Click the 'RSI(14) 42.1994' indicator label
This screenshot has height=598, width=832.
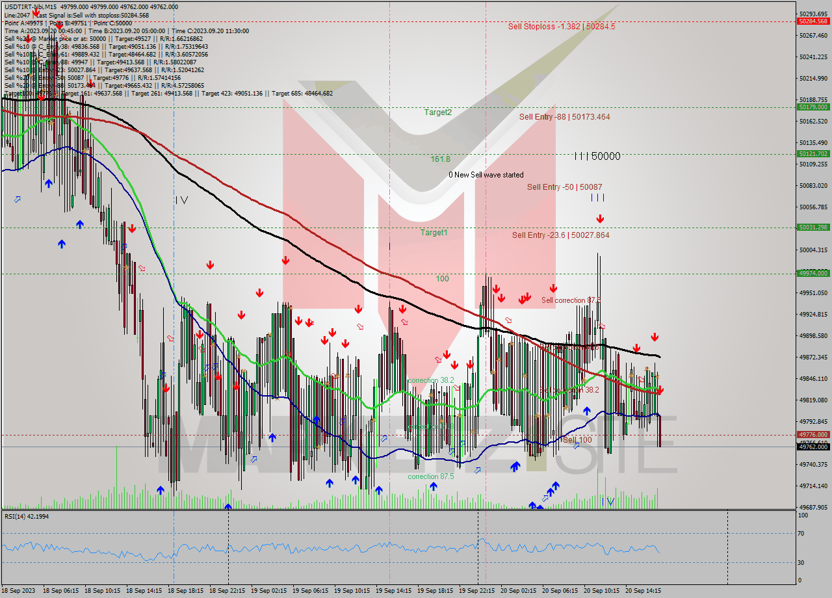pyautogui.click(x=27, y=516)
